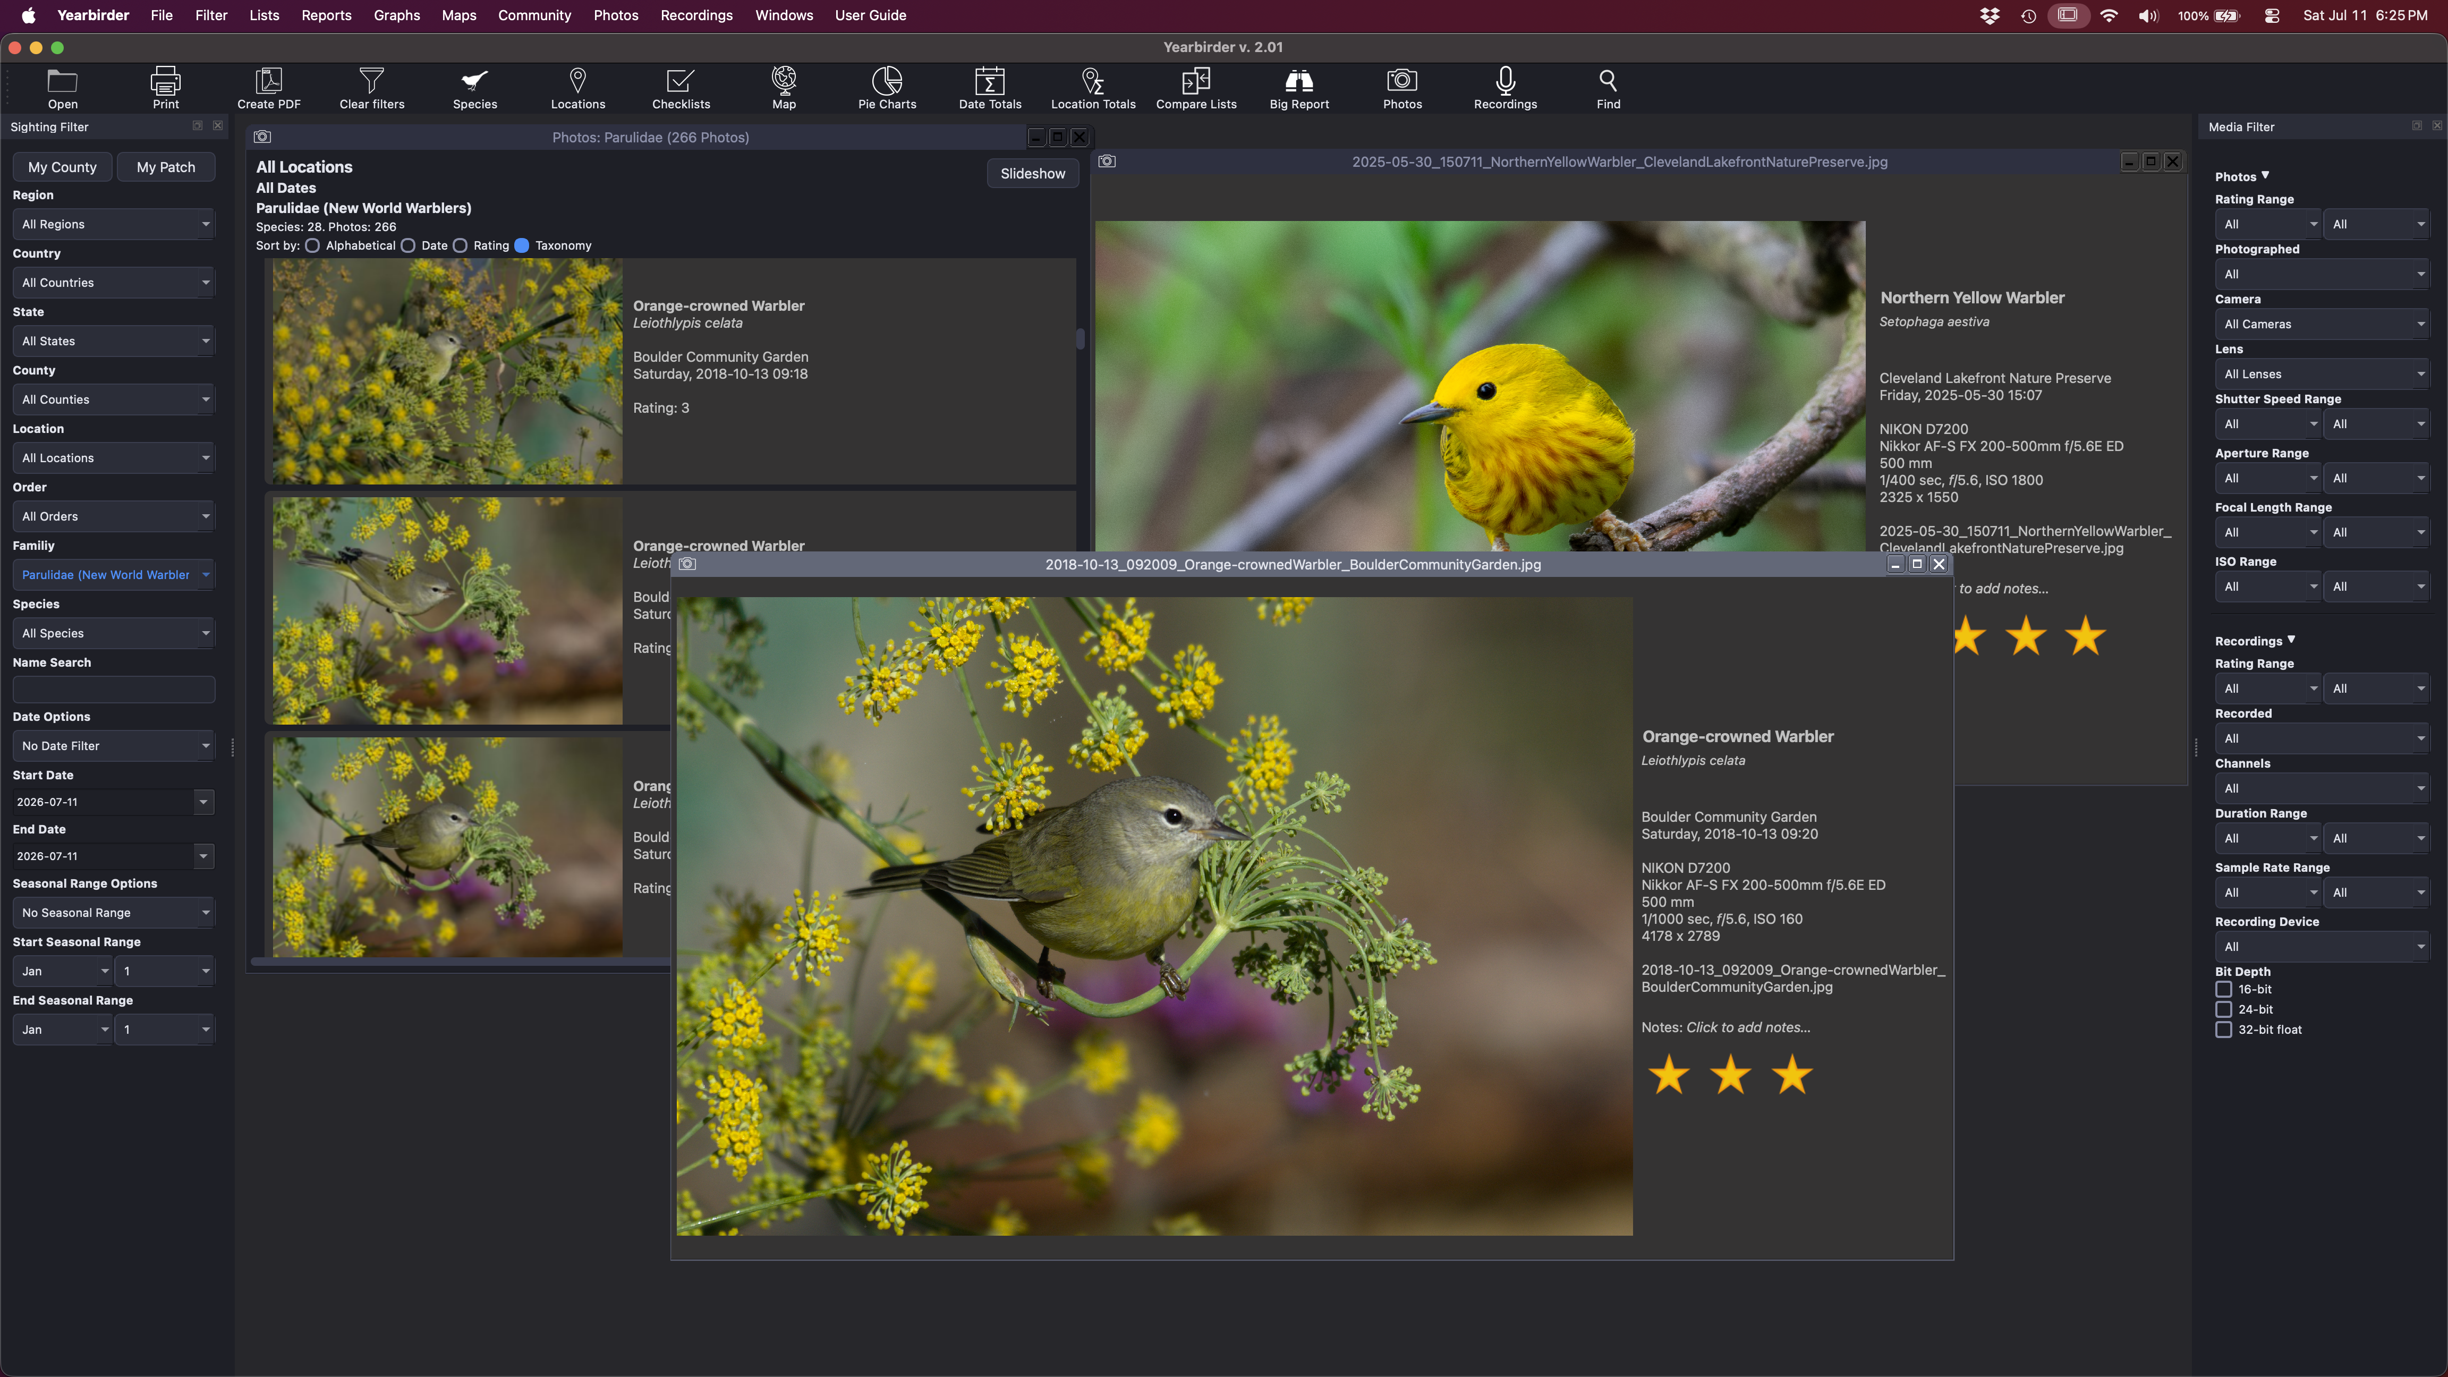The image size is (2448, 1377).
Task: Click first Orange-crowned Warbler thumbnail dated 09:18
Action: click(448, 371)
